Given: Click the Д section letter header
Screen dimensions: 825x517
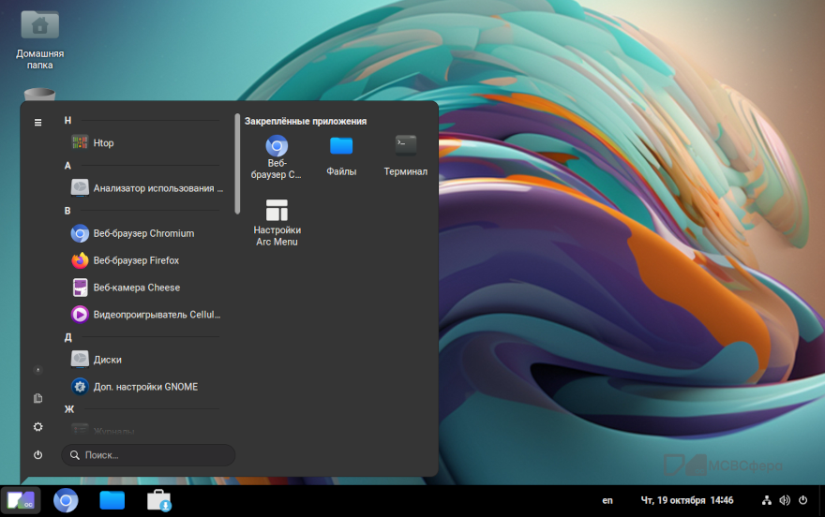Looking at the screenshot, I should pyautogui.click(x=67, y=337).
